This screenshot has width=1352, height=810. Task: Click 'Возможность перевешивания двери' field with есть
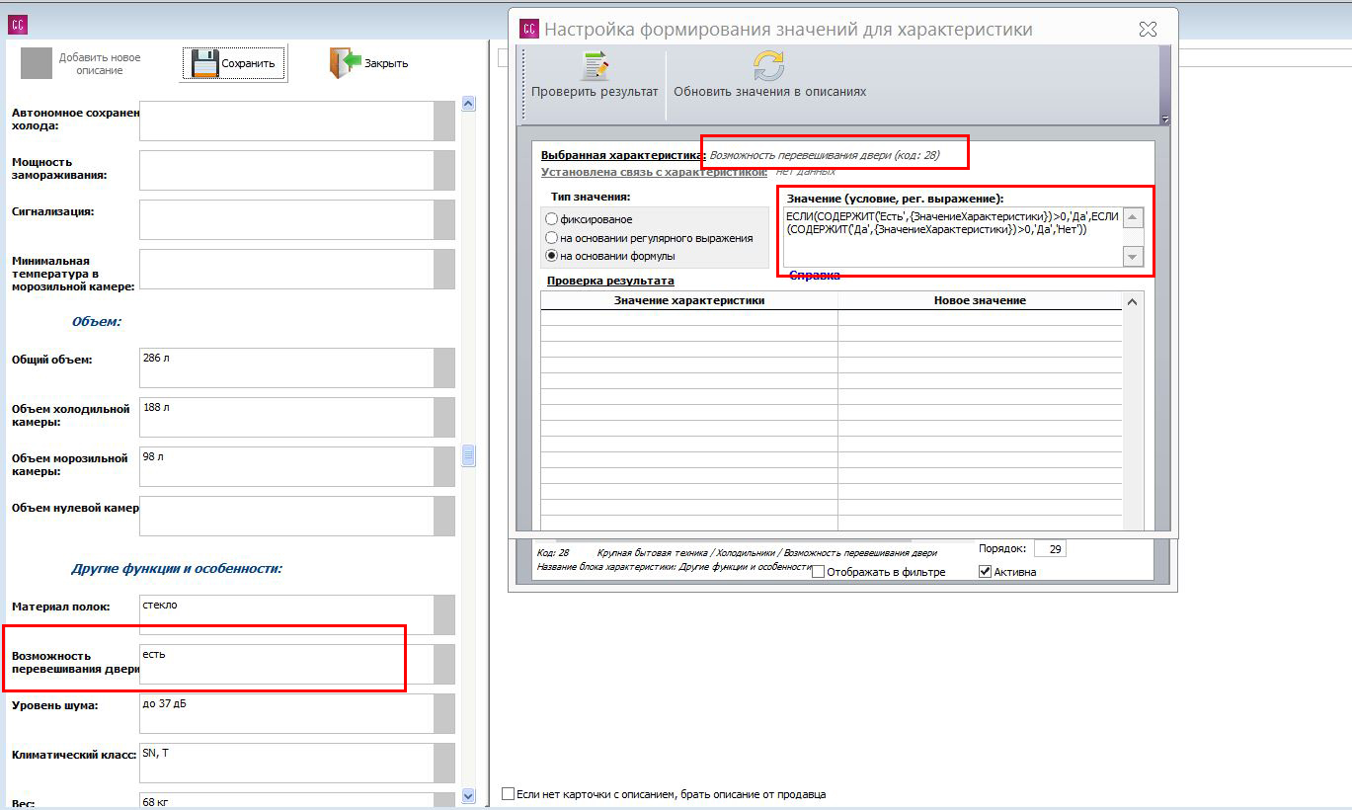coord(286,664)
